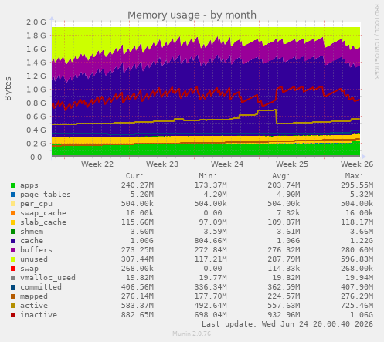Click the 'Bytes' vertical axis title
The width and height of the screenshot is (384, 342).
pyautogui.click(x=8, y=89)
